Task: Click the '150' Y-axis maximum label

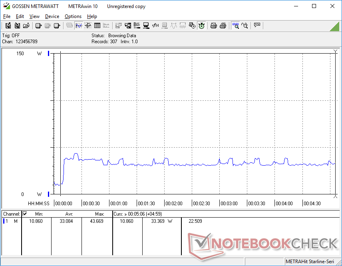Action: [20, 54]
